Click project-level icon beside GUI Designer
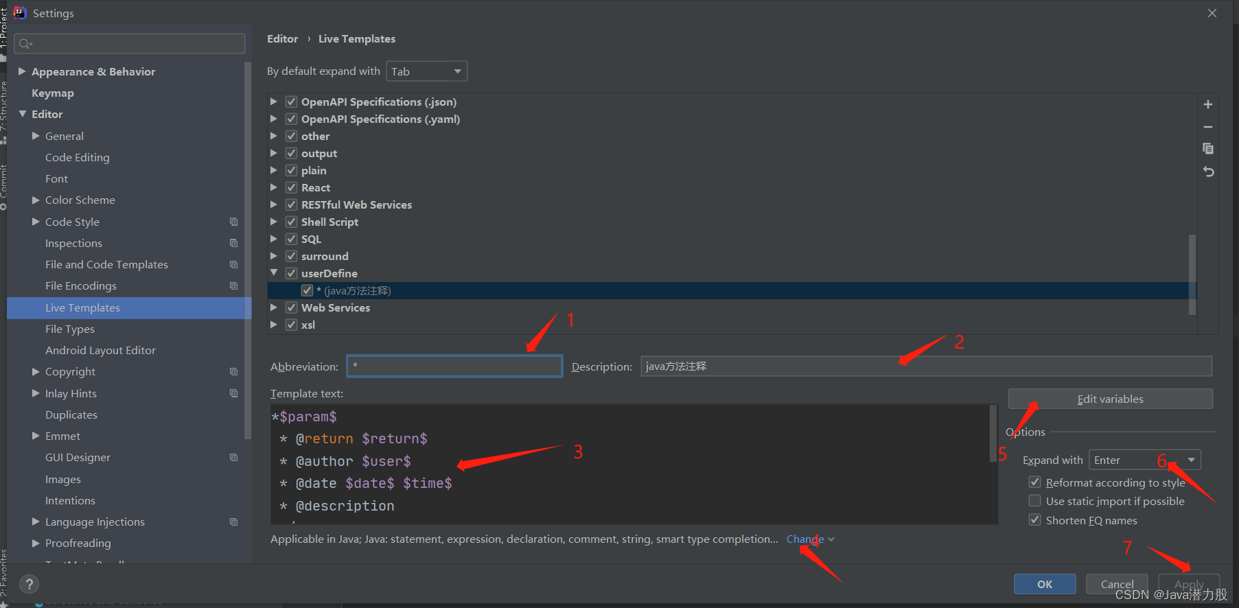This screenshot has width=1239, height=608. pyautogui.click(x=233, y=457)
